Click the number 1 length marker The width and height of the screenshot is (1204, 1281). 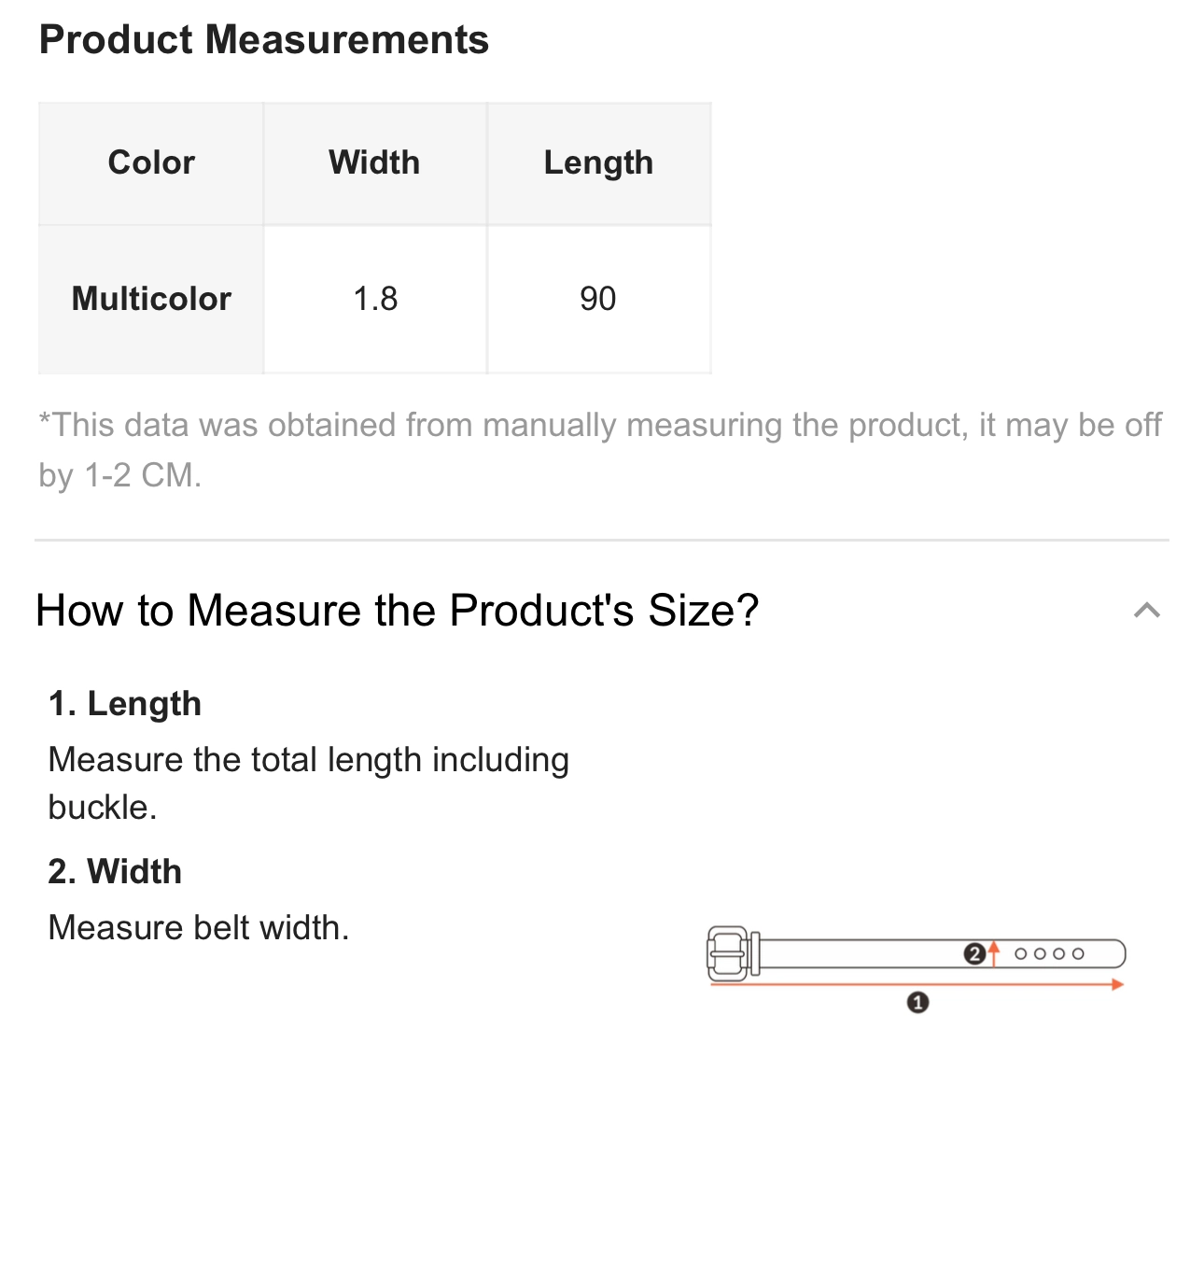click(917, 1003)
